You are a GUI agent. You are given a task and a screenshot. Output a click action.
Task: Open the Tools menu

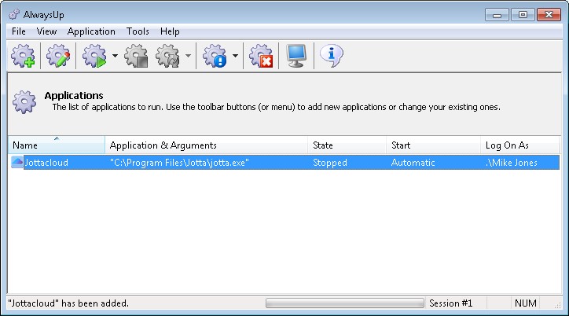138,31
